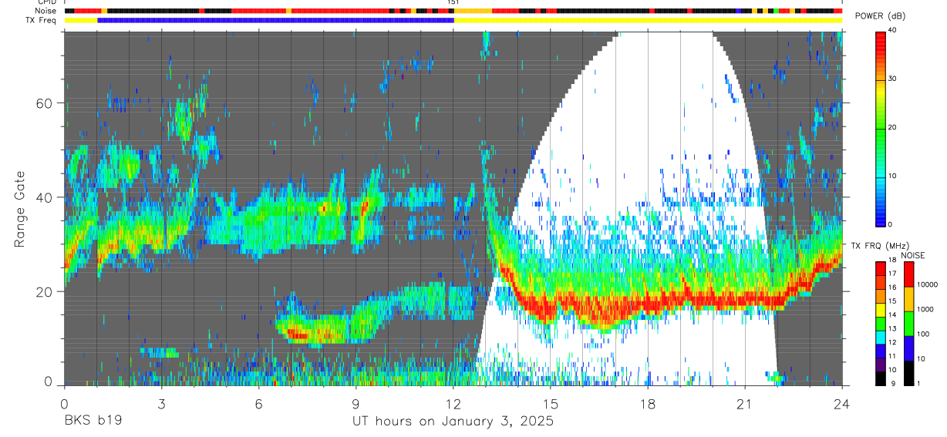Click the '6' tick on the UT hours axis

(x=258, y=404)
